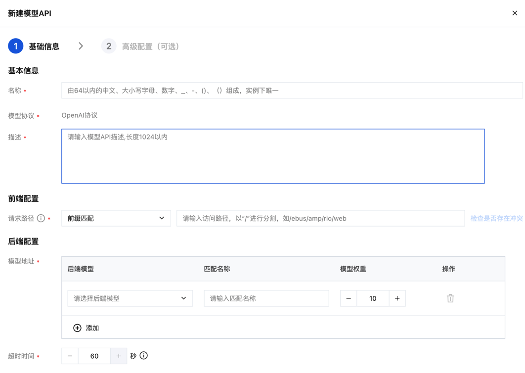Increase the timeout with the plus button
The height and width of the screenshot is (373, 525).
(119, 356)
